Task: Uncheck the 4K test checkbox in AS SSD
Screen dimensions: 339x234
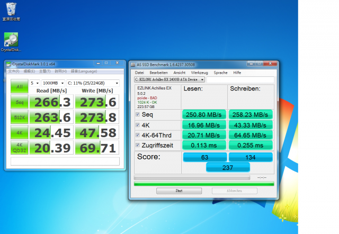Action: 138,125
